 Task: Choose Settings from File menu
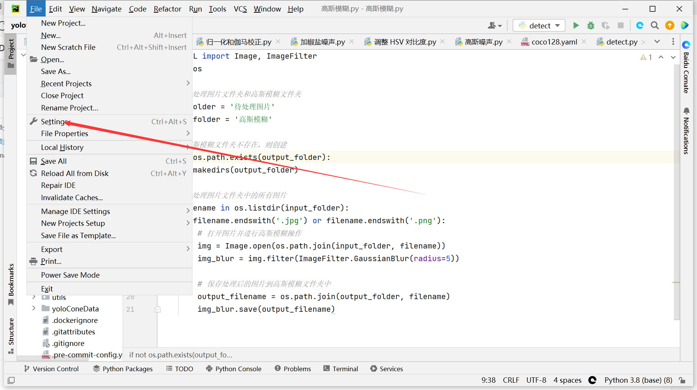(109, 122)
